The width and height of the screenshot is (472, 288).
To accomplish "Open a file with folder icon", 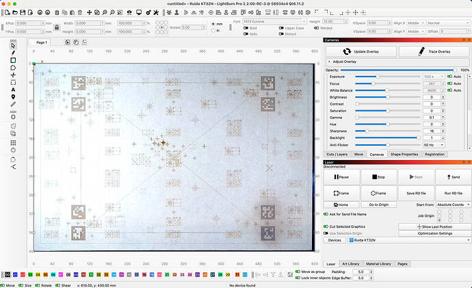I will [x=15, y=12].
